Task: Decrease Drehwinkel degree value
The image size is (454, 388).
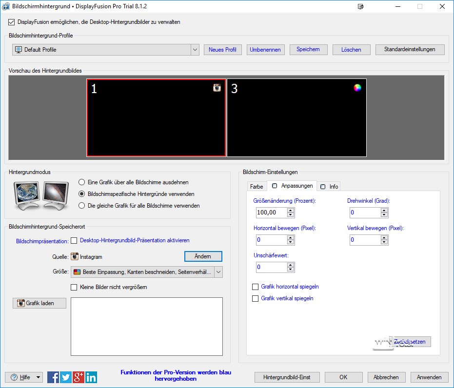Action: (384, 215)
